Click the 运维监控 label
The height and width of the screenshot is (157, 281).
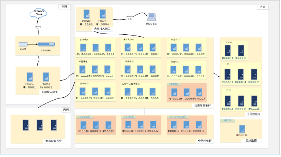pos(251,140)
